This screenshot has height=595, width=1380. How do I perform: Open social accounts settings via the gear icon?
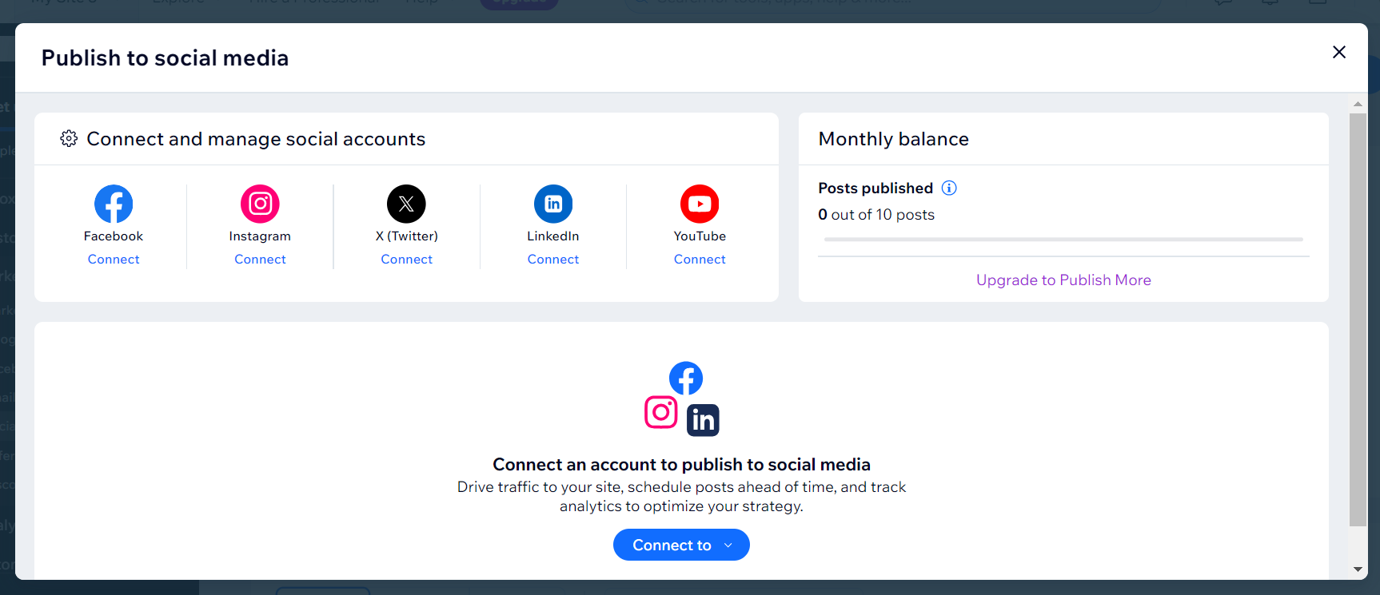(70, 138)
